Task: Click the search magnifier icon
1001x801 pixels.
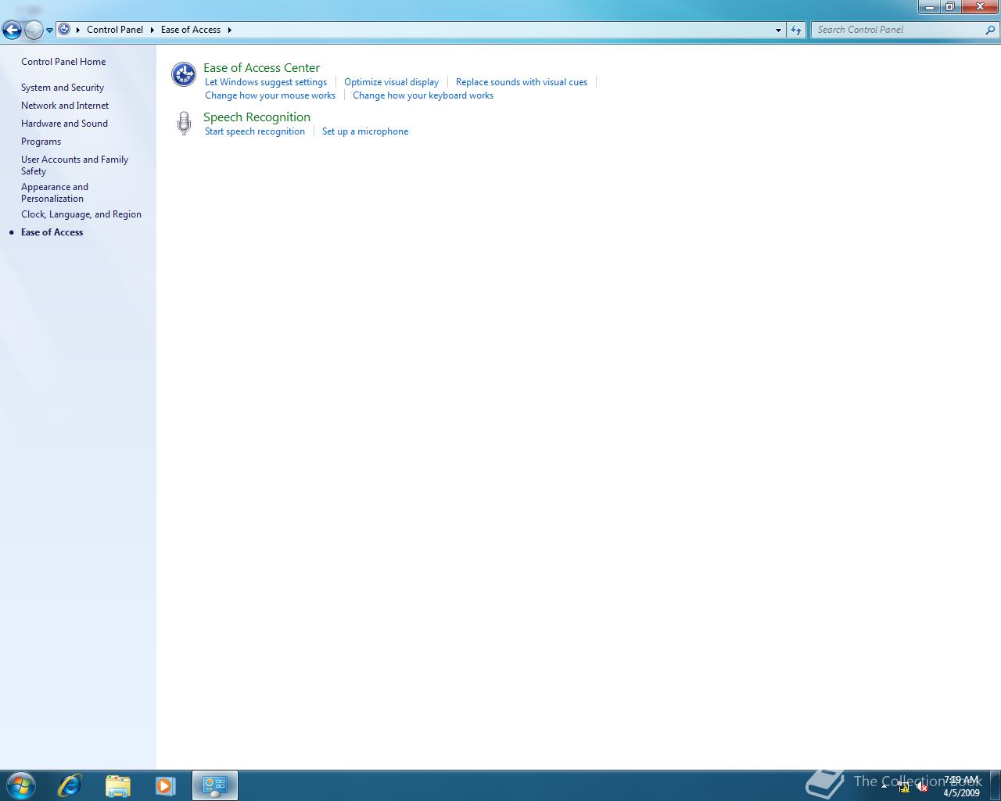Action: coord(991,30)
